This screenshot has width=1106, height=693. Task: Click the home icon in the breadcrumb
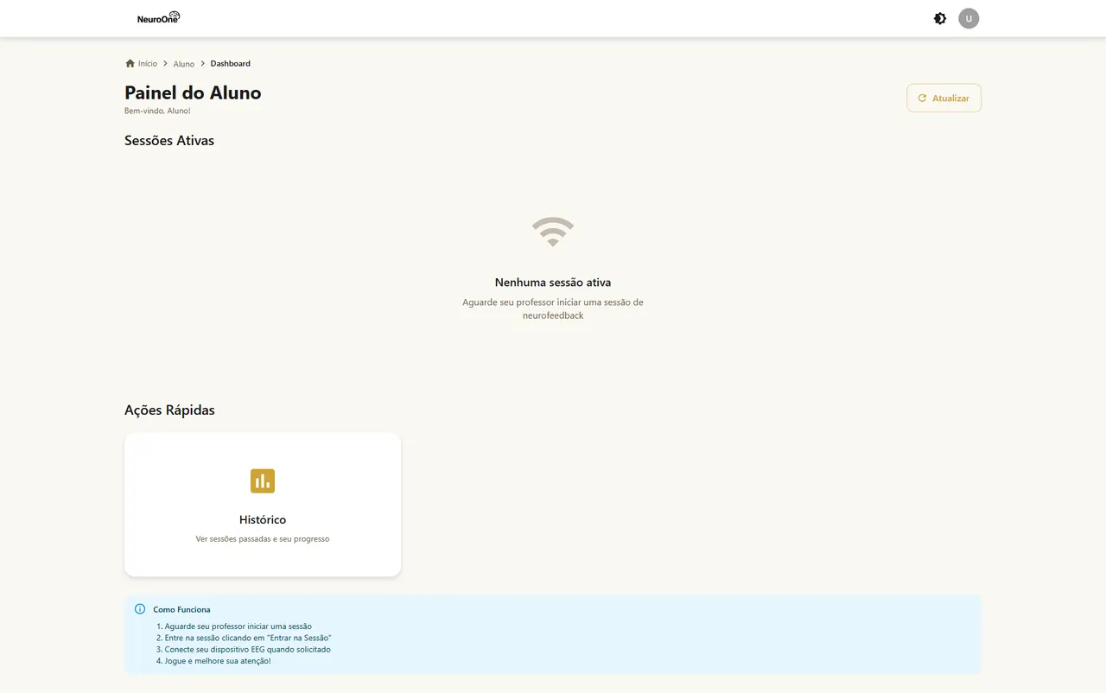[x=130, y=63]
